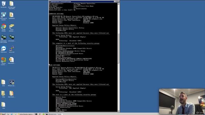Click the first 'Applied Group Policy Objects' heading
Viewport: 205px width, 115px height.
tap(64, 25)
